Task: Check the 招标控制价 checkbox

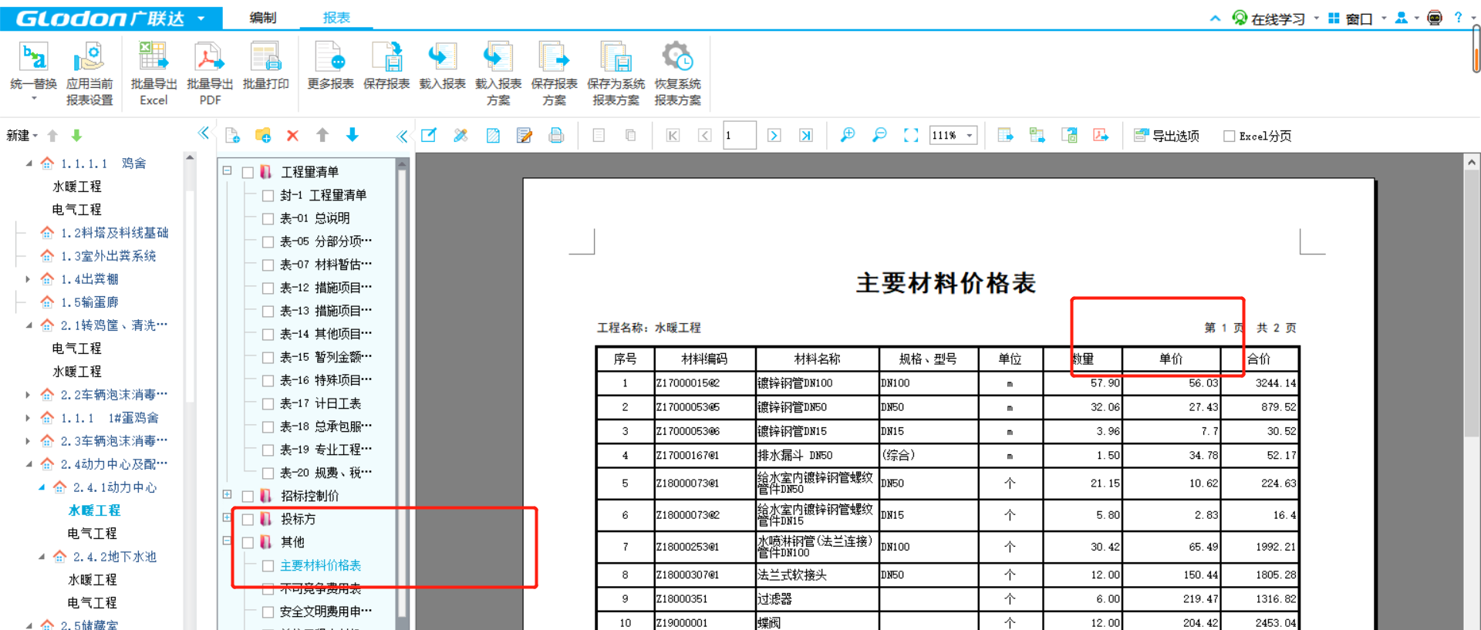Action: [x=248, y=497]
